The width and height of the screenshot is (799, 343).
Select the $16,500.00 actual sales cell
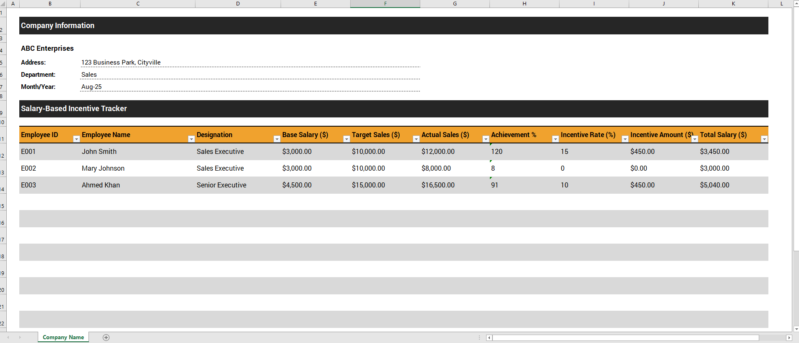[x=455, y=185]
